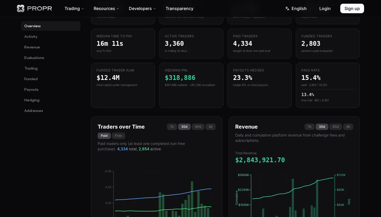This screenshot has width=381, height=217.
Task: Click the Total Revenue $2,843,921.70 figure
Action: coord(260,160)
